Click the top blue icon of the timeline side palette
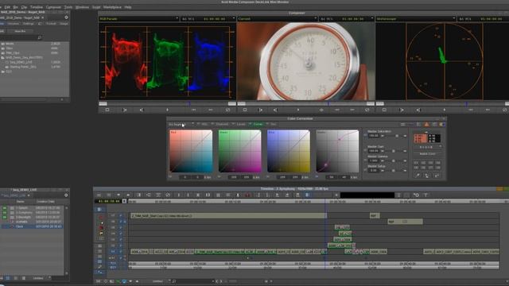This screenshot has width=509, height=286. (99, 210)
